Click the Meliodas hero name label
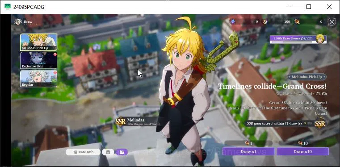This screenshot has height=167, width=340. click(136, 120)
